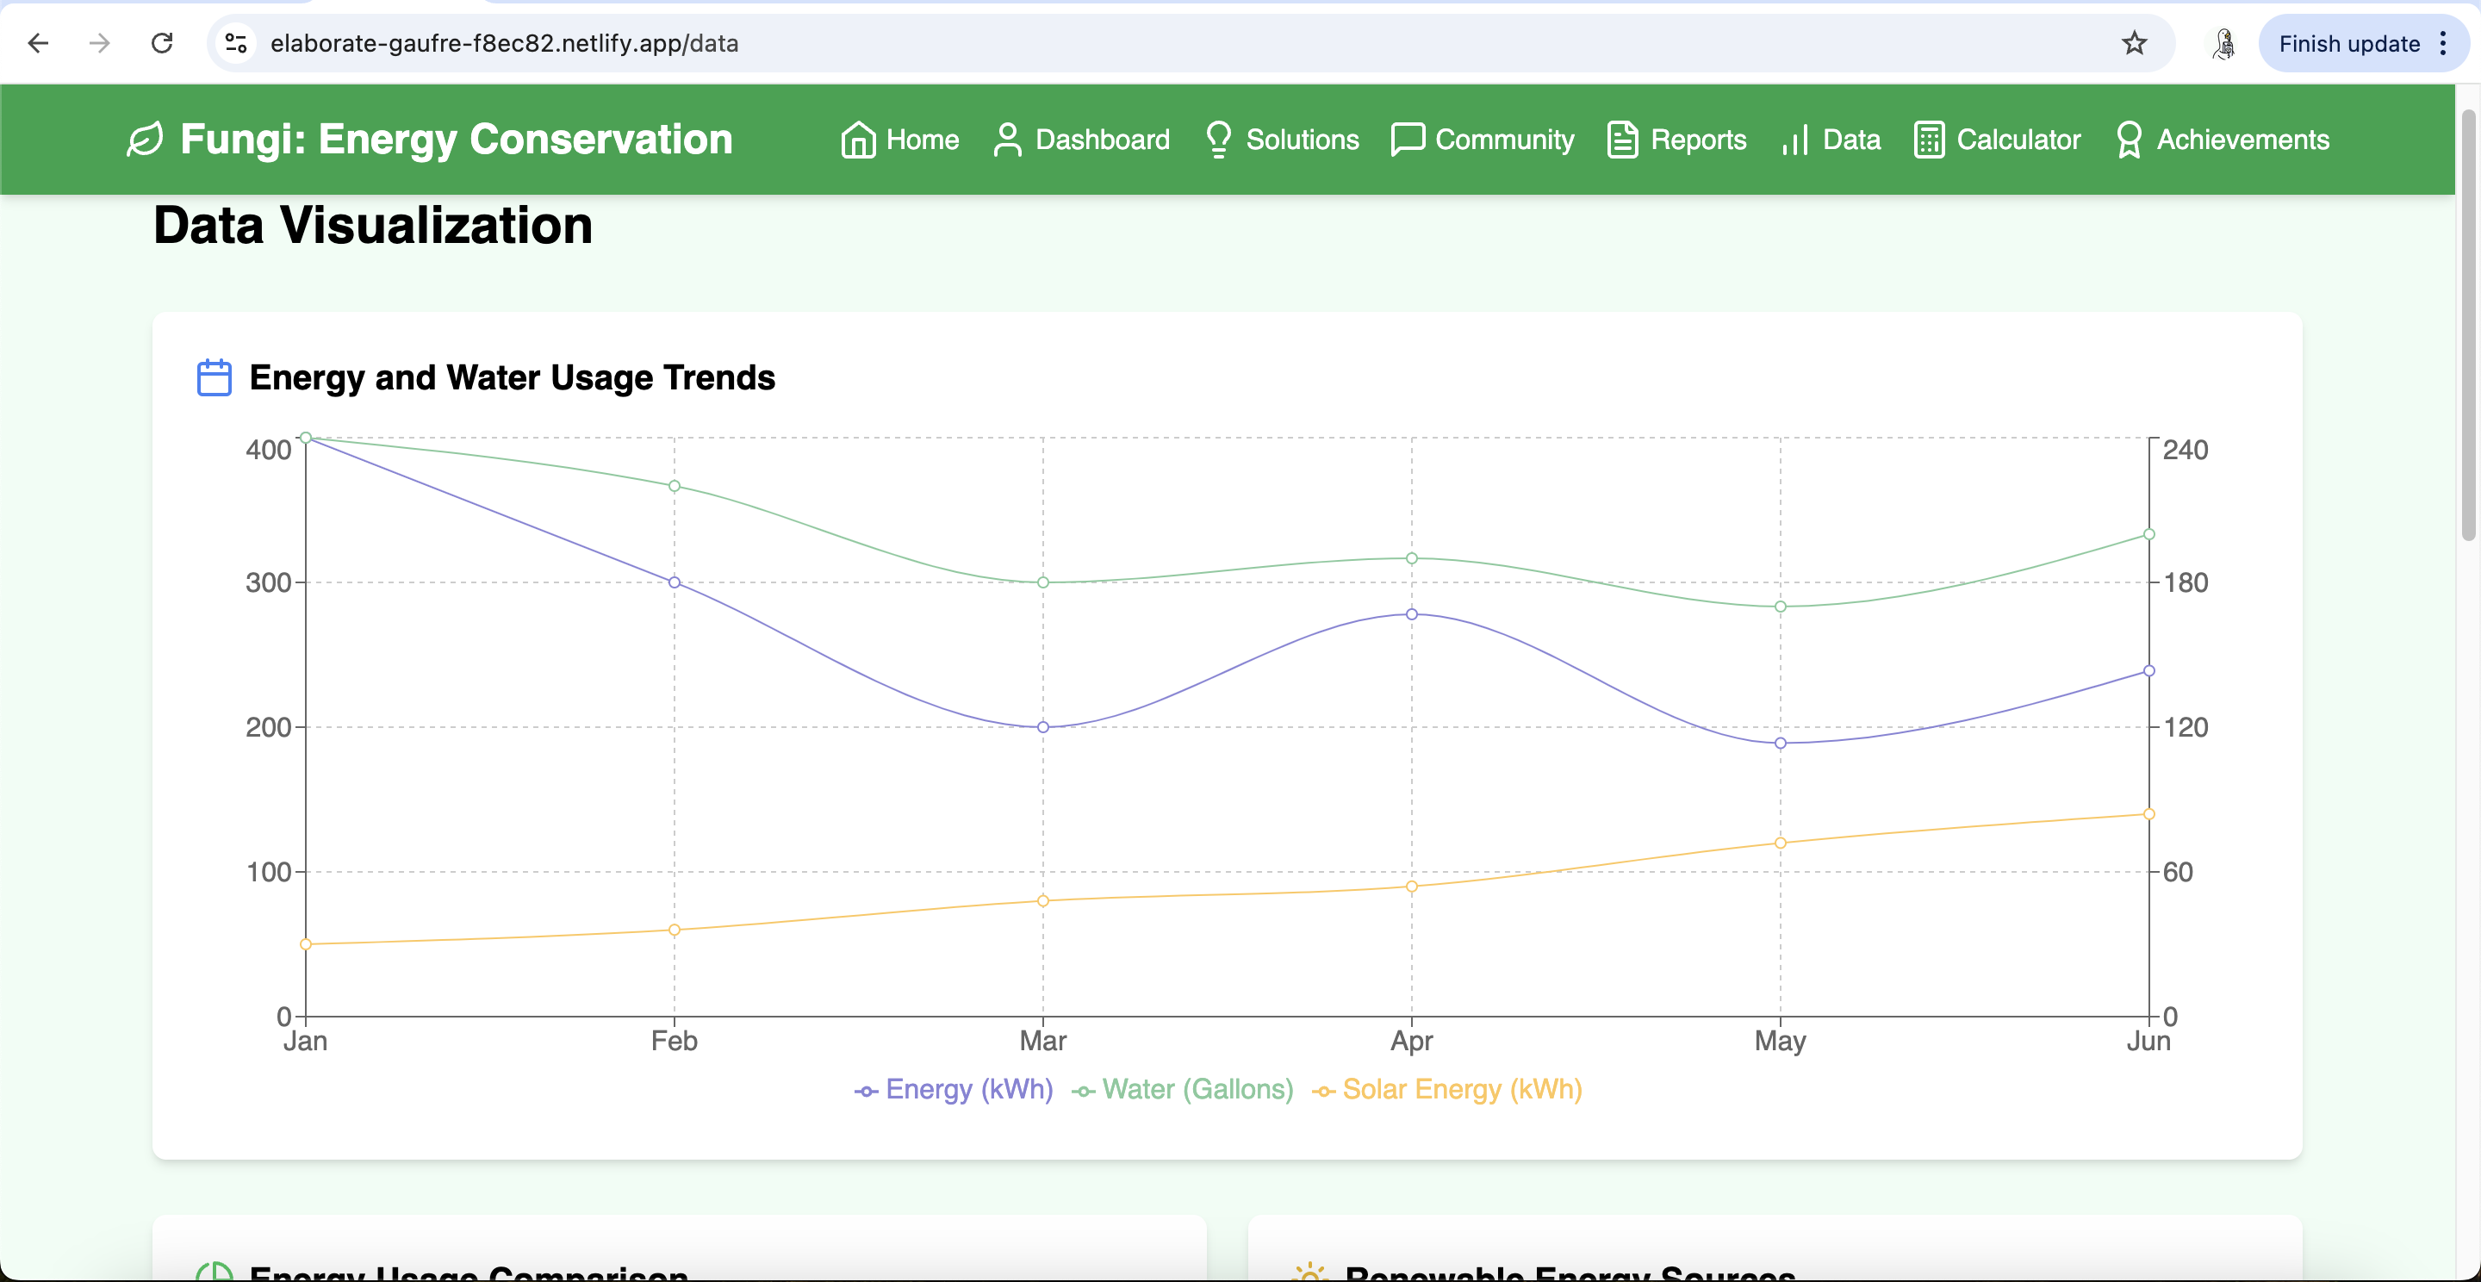Click the Finish update button
The image size is (2481, 1282).
2348,43
